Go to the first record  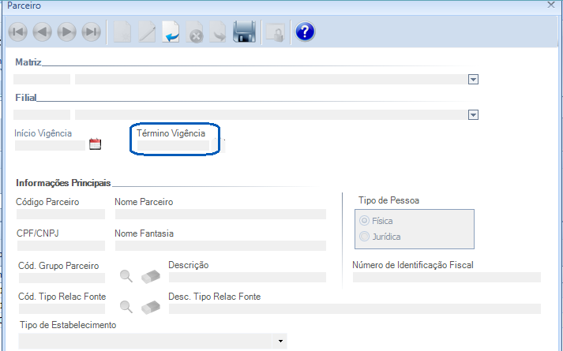[18, 32]
